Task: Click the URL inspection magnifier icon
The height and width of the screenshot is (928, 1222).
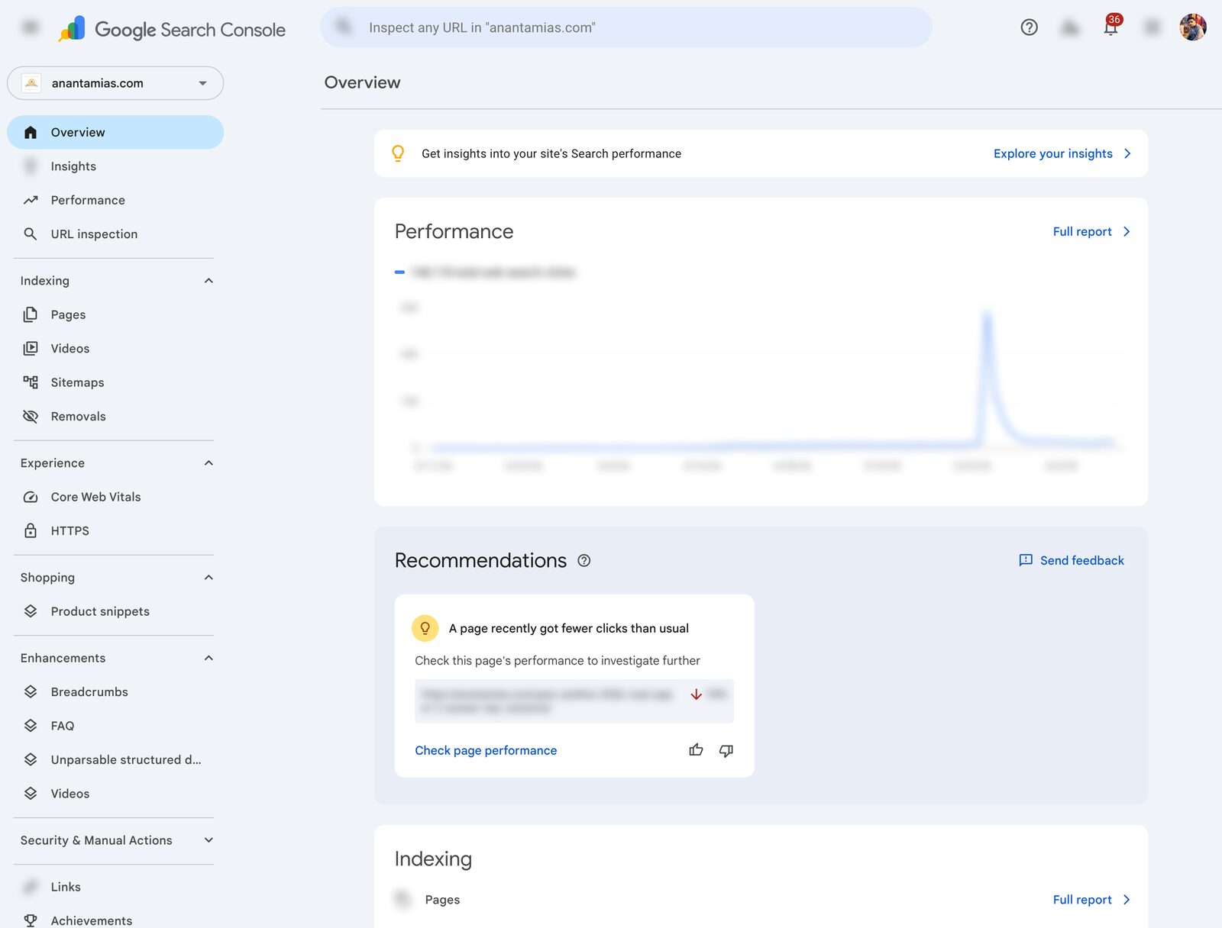Action: [x=31, y=234]
